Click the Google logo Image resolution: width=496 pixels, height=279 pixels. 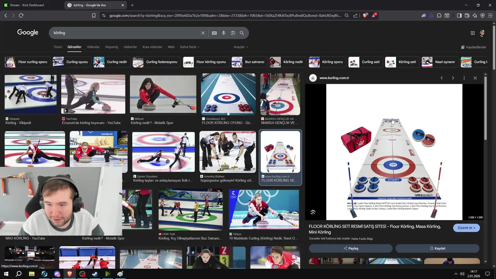click(x=28, y=33)
